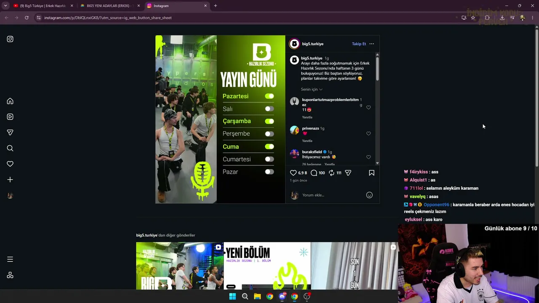
Task: Open the Search magnifier in Instagram sidebar
Action: [x=10, y=148]
